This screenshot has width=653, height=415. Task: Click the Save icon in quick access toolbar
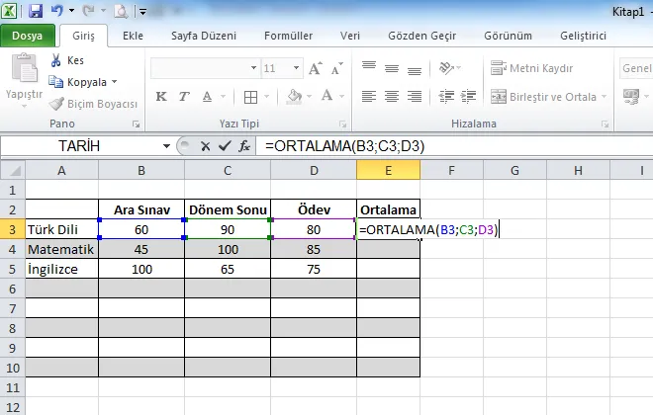[x=36, y=12]
